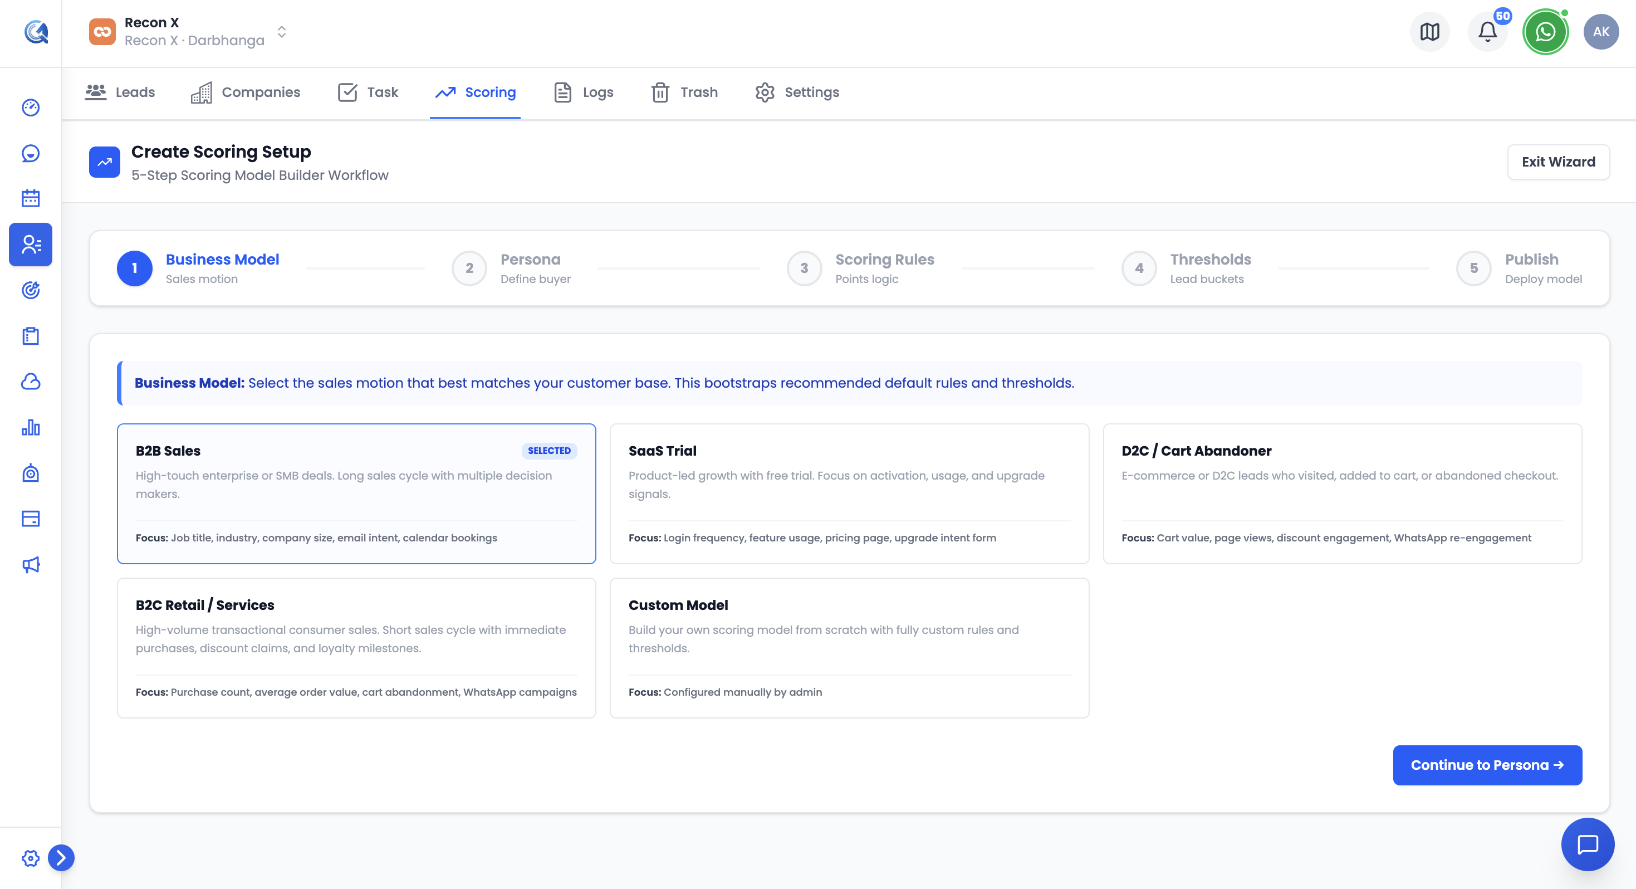Select the SaaS Trial model card
This screenshot has width=1636, height=889.
click(849, 494)
